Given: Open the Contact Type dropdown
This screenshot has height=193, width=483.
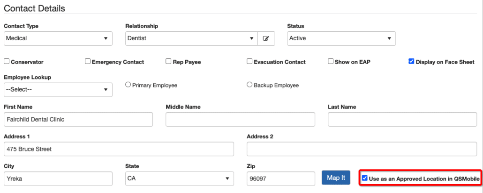Looking at the screenshot, I should tap(58, 38).
